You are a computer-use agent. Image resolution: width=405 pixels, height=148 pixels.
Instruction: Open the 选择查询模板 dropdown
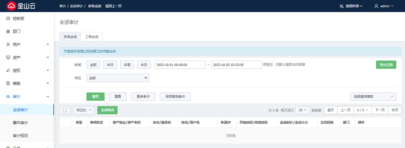click(373, 97)
